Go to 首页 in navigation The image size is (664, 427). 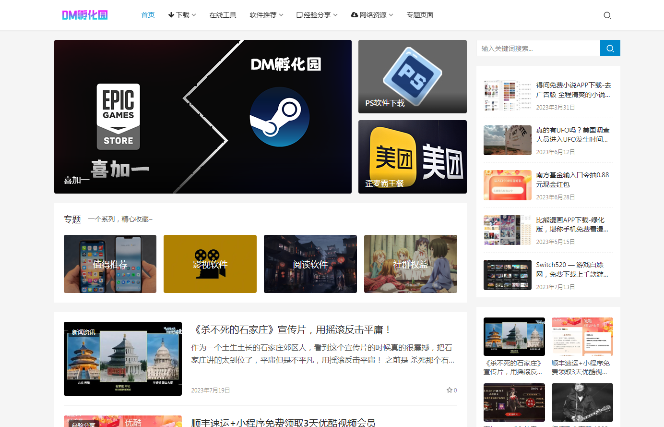(148, 15)
